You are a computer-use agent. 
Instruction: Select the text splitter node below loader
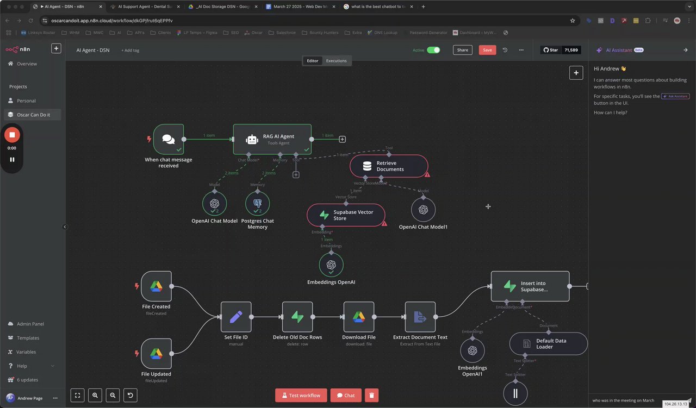pos(515,393)
